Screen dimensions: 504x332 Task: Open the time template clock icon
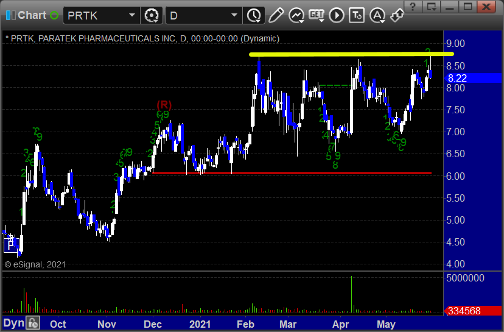click(x=254, y=15)
